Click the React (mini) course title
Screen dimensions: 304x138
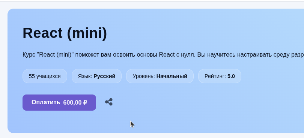point(65,33)
